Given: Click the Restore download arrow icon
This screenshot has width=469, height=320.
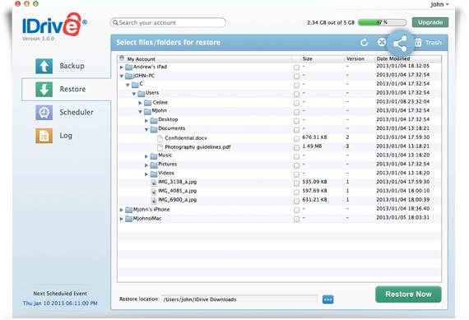Looking at the screenshot, I should coord(44,89).
